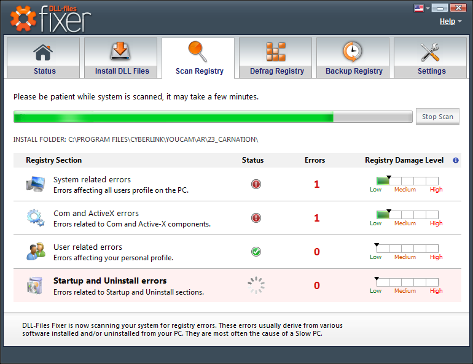Click the Low label under Startup errors gauge
473x364 pixels.
click(375, 291)
